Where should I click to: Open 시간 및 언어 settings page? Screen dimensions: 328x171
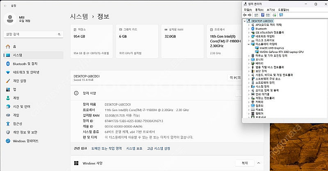click(34, 107)
